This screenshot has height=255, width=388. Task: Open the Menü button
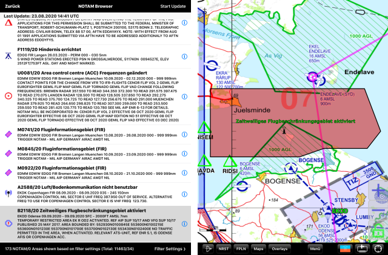pos(315,248)
